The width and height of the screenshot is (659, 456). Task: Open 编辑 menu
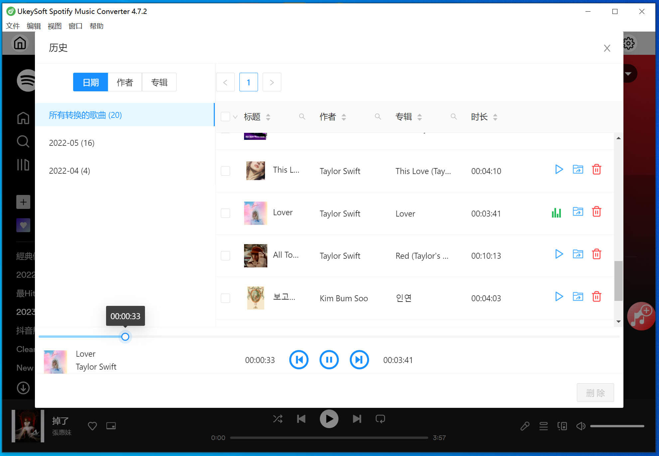click(x=34, y=26)
